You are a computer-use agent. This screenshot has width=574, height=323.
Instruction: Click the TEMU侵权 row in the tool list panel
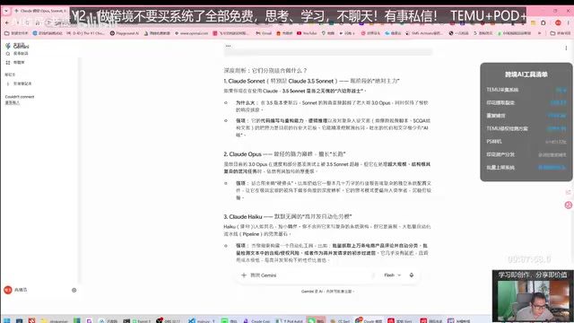click(526, 128)
